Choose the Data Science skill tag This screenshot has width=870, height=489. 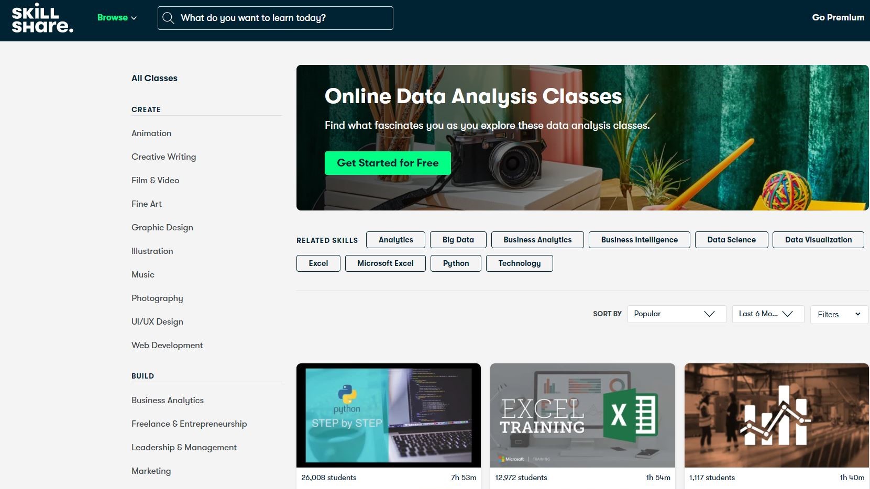coord(732,240)
